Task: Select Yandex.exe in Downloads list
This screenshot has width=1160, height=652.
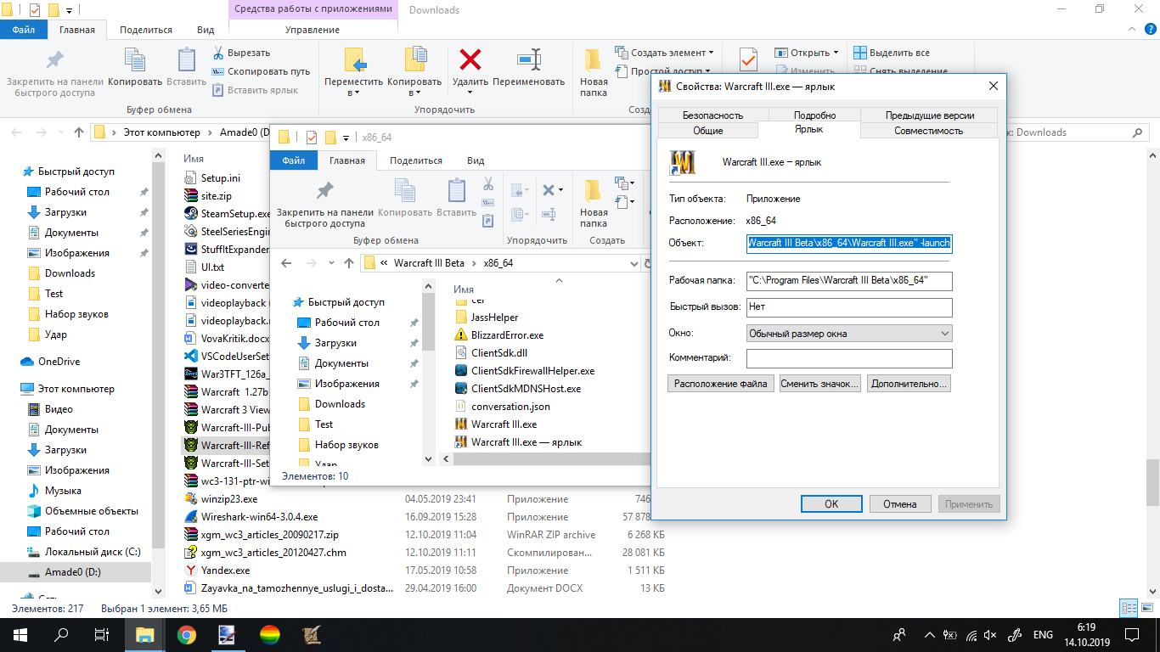Action: tap(217, 570)
